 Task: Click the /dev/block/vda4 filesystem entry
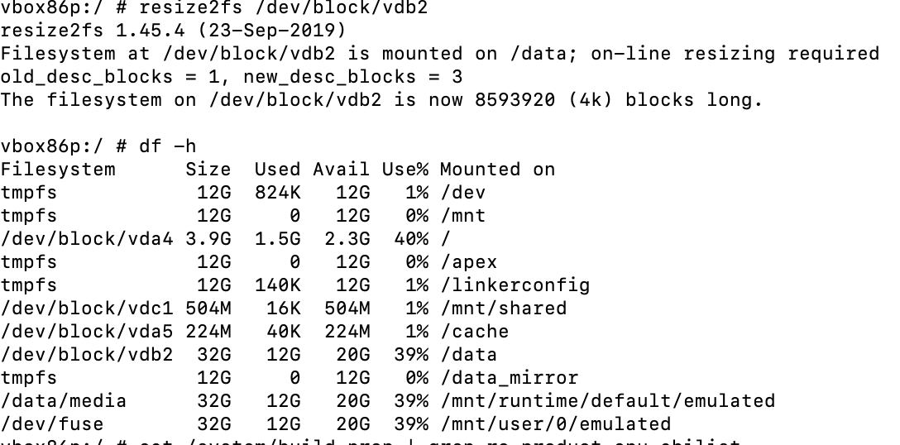point(87,239)
